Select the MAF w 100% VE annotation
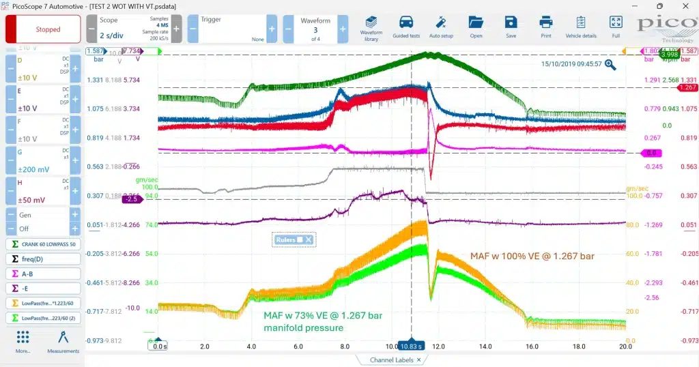Viewport: 699px width, 367px height. coord(532,256)
